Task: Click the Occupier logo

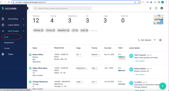Action: point(9,9)
